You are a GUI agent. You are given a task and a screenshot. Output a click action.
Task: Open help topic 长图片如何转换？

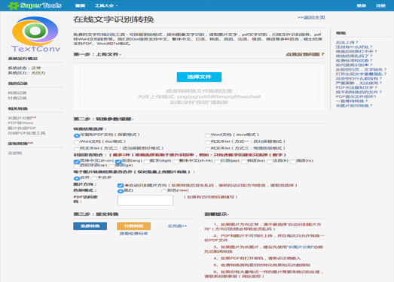coord(354,105)
